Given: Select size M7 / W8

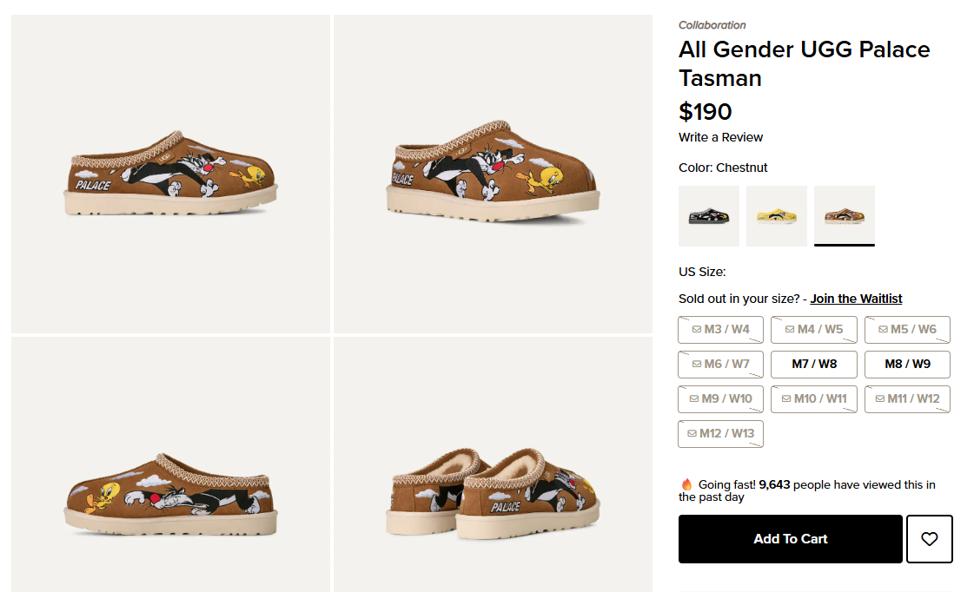Looking at the screenshot, I should pyautogui.click(x=813, y=365).
